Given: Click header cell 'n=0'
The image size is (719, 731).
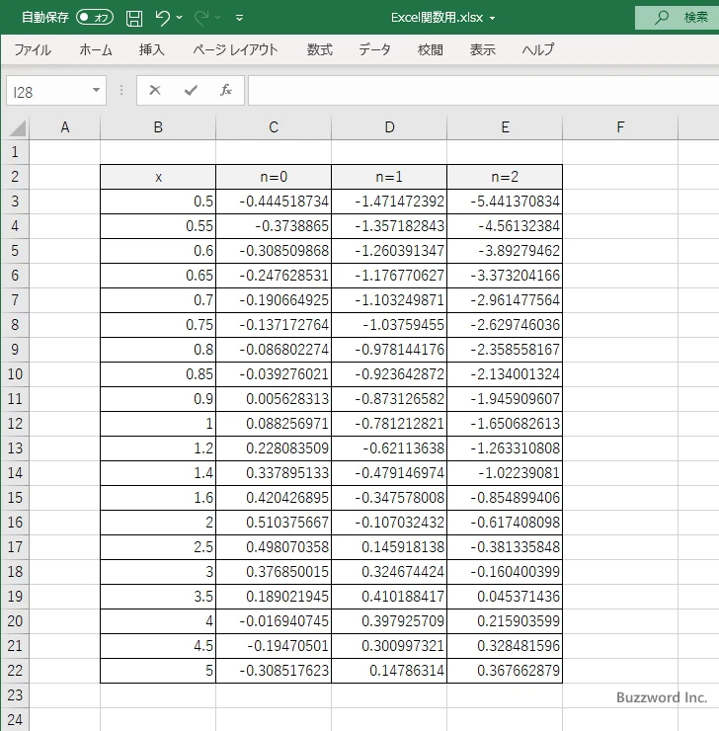Looking at the screenshot, I should tap(274, 177).
